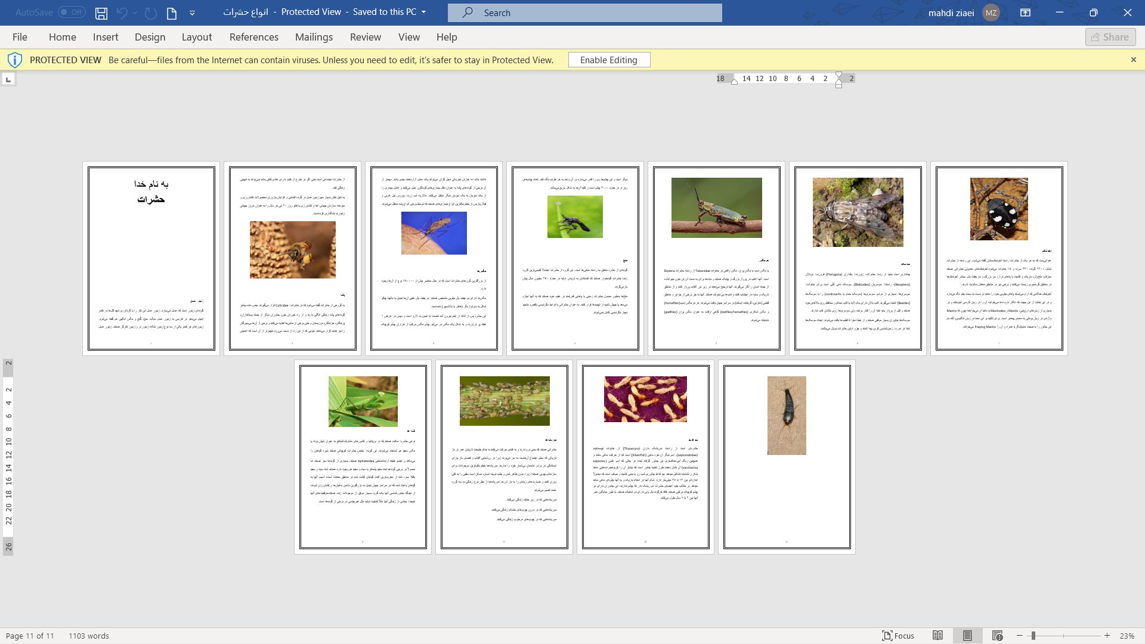Click the Search box
This screenshot has height=644, width=1145.
click(584, 13)
